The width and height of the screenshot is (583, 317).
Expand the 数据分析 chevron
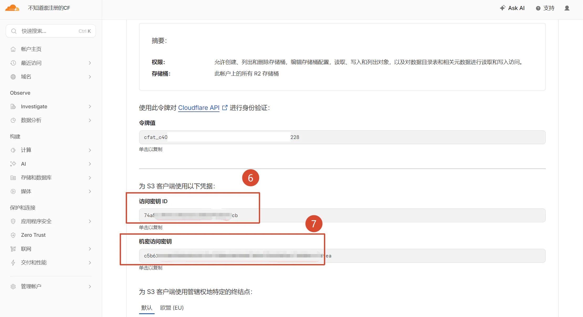point(90,120)
